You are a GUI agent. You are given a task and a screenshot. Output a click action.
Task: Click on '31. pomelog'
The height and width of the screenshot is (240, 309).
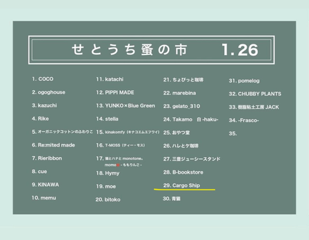pyautogui.click(x=244, y=81)
